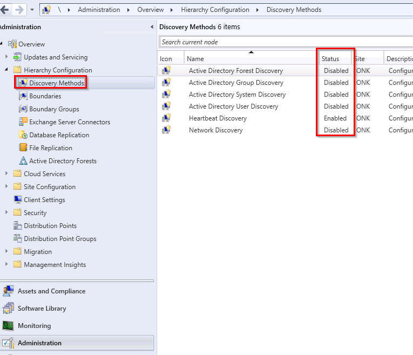
Task: Click Administration in the breadcrumb path
Action: tap(99, 10)
